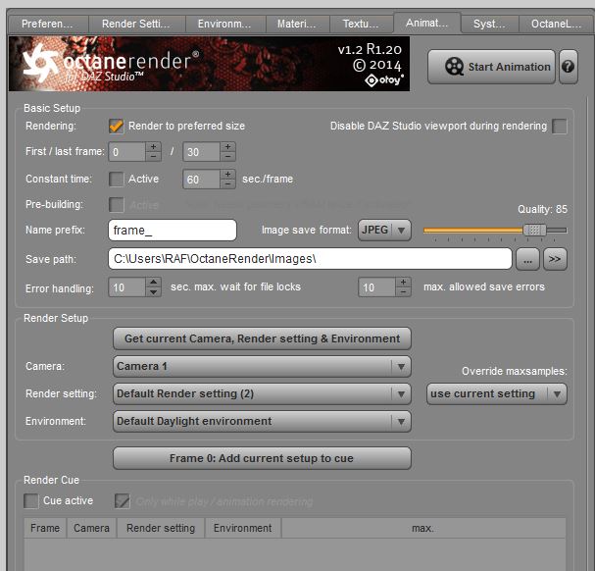
Task: Open the Environment tab
Action: click(225, 24)
